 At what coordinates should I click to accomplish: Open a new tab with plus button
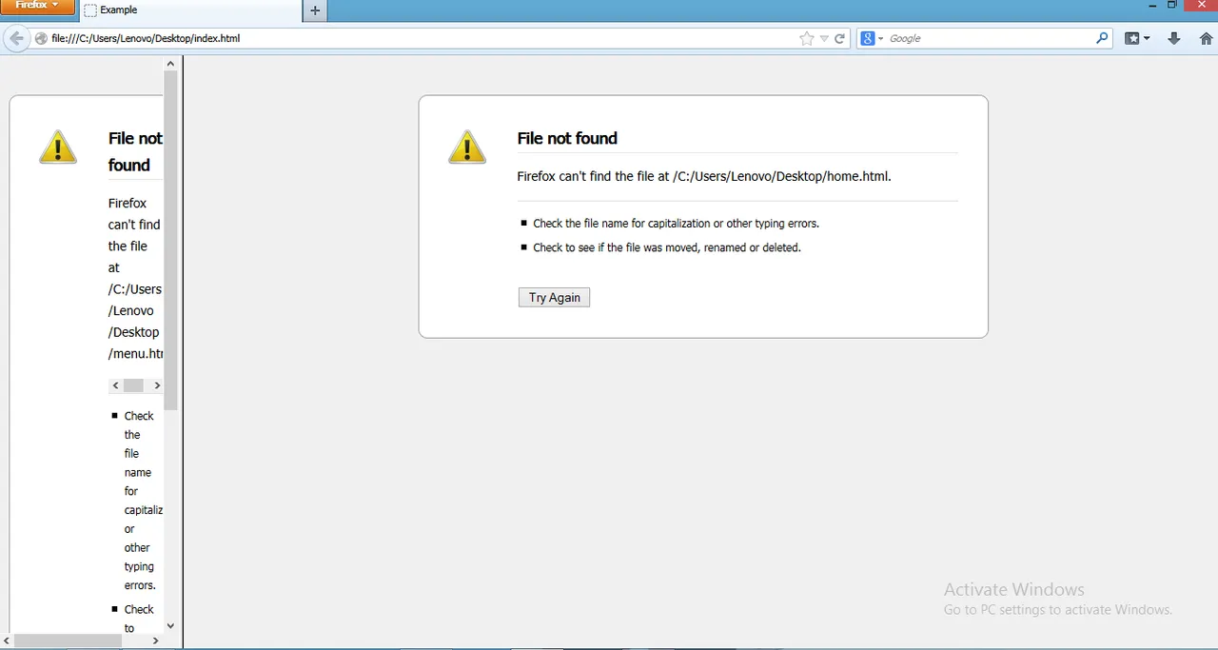coord(315,10)
